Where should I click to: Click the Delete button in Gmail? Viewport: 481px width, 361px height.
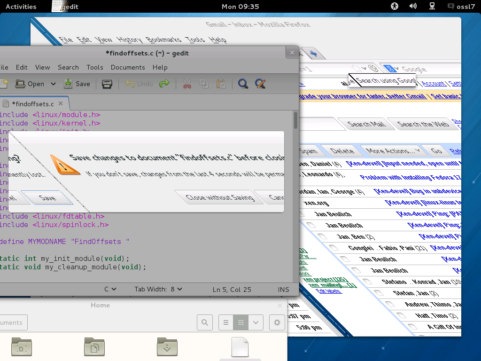click(x=342, y=151)
